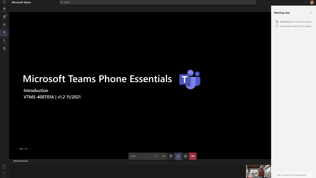Open the app launcher waffle grid
This screenshot has width=316, height=178.
coord(4,2)
